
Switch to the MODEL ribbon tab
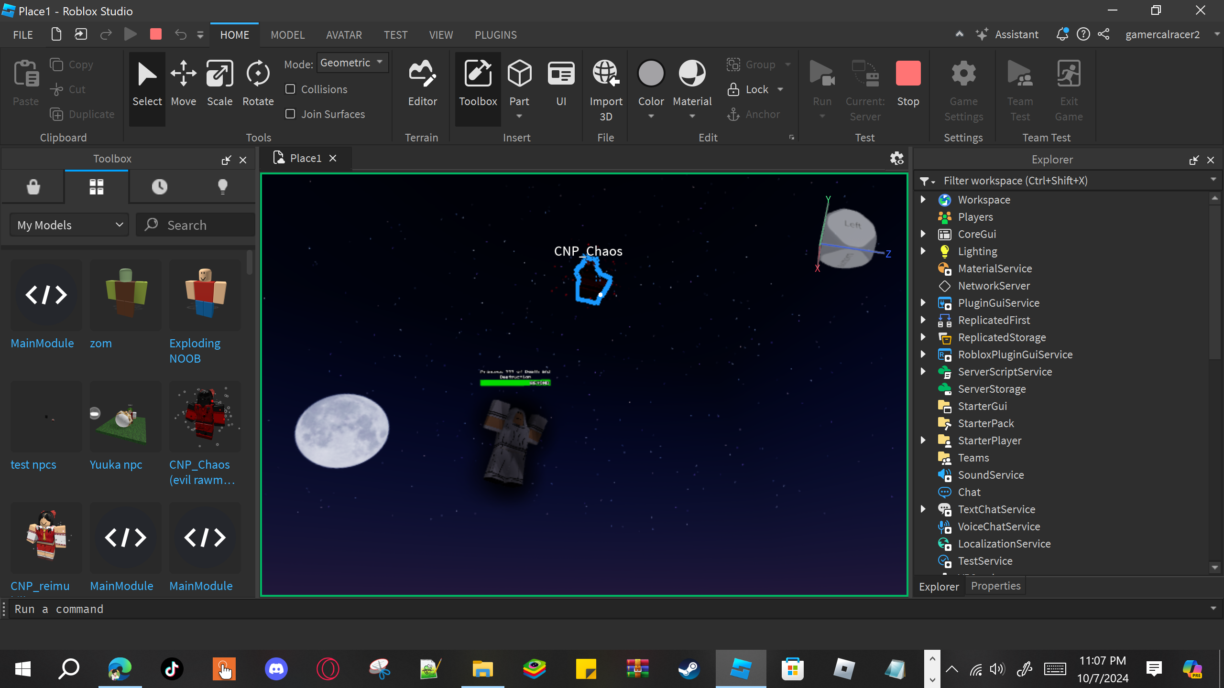tap(287, 35)
